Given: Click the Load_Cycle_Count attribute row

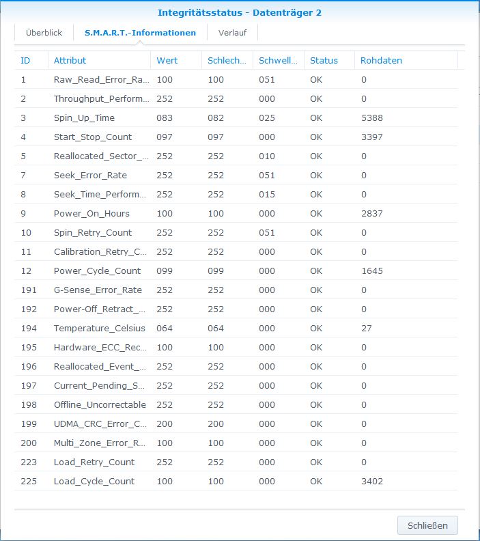Looking at the screenshot, I should coord(94,482).
